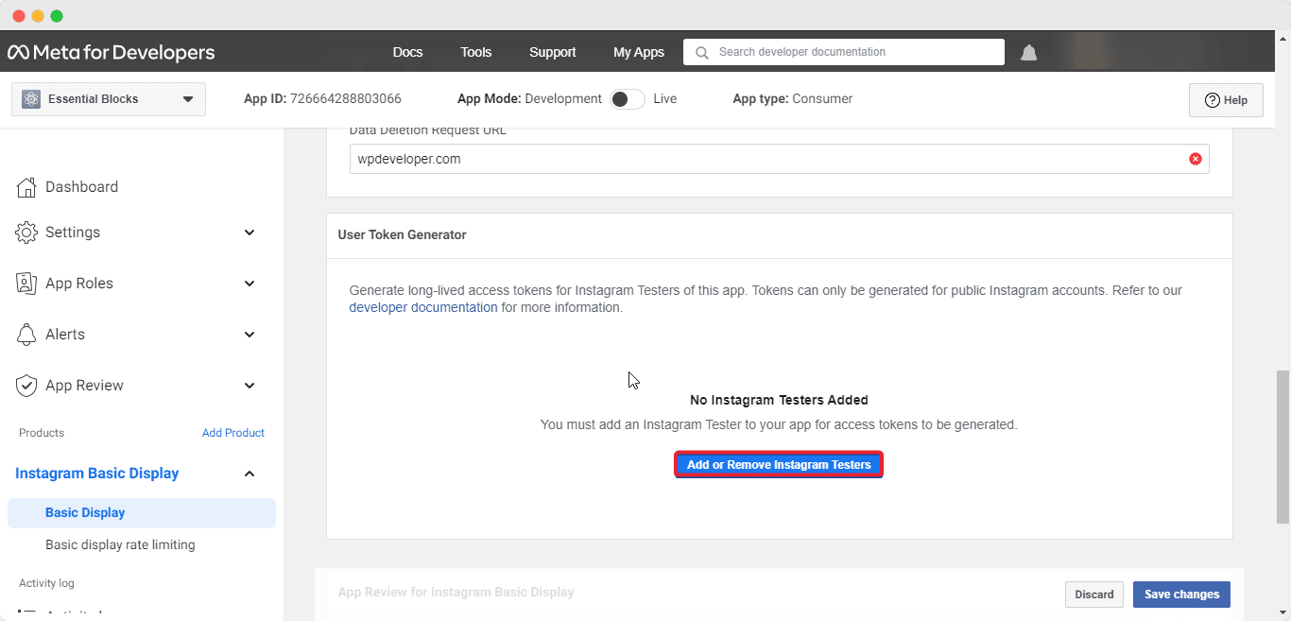Viewport: 1291px width, 621px height.
Task: Click the Essential Blocks app icon
Action: tap(31, 99)
